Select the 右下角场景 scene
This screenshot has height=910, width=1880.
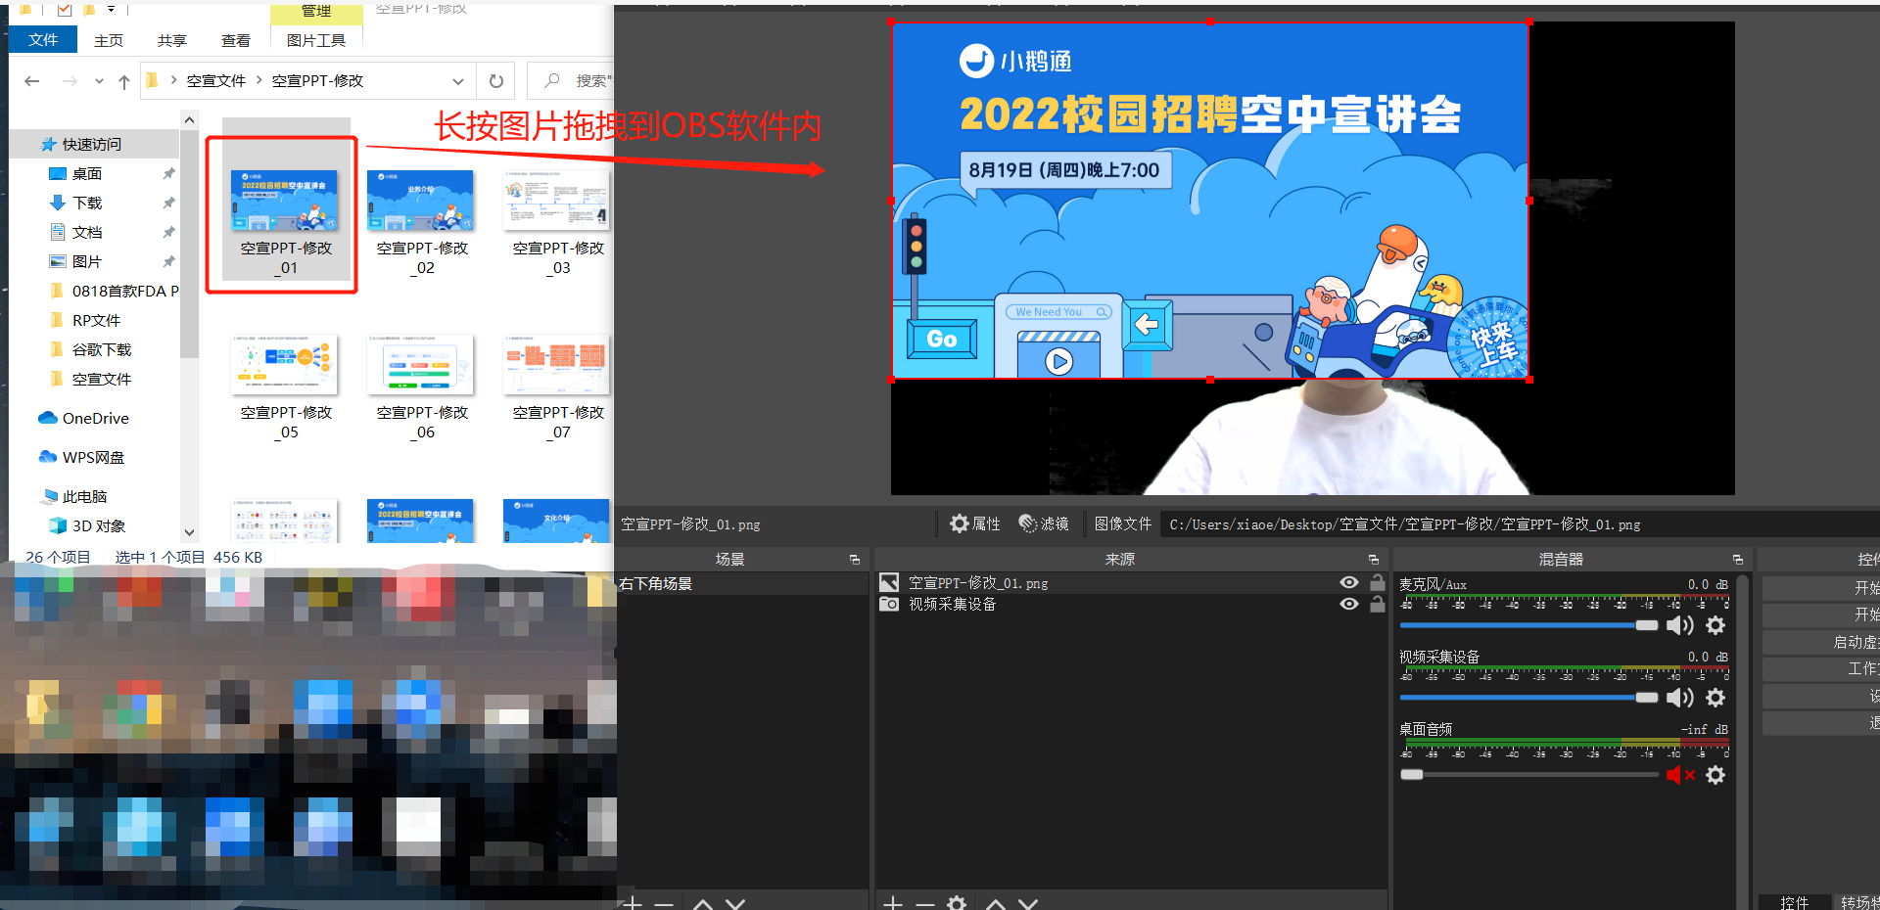click(742, 583)
